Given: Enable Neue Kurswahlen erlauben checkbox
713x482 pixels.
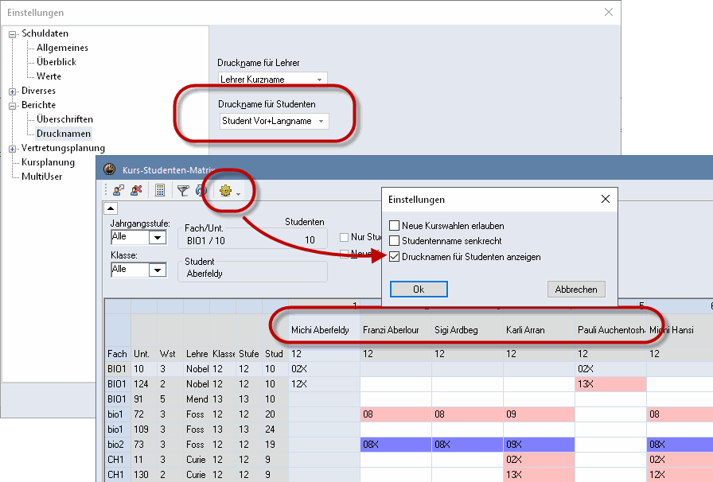Looking at the screenshot, I should pyautogui.click(x=394, y=226).
